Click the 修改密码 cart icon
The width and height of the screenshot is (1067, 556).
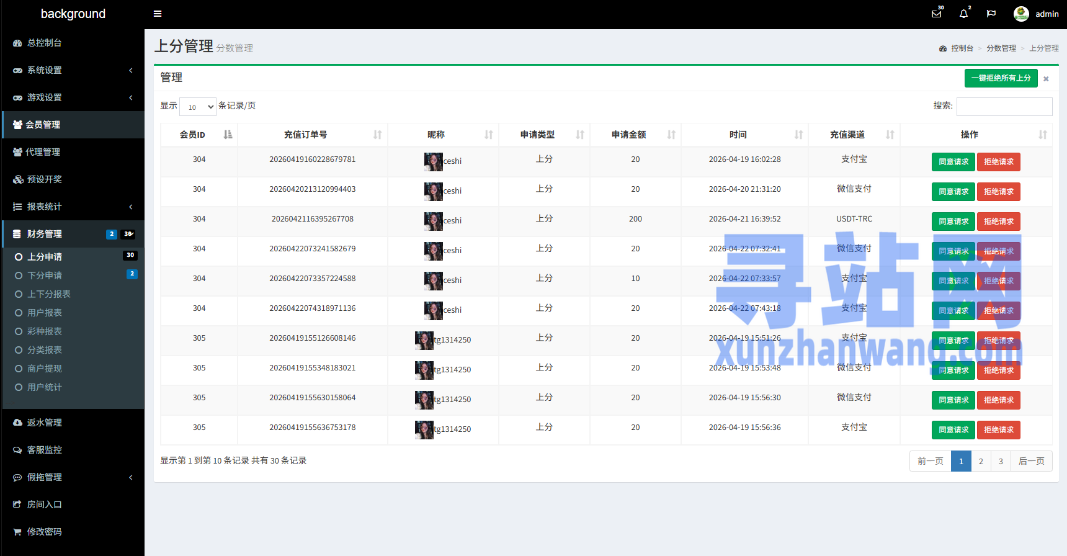click(x=17, y=532)
